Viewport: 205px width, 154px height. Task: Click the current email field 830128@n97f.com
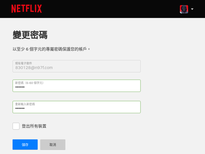(x=77, y=66)
